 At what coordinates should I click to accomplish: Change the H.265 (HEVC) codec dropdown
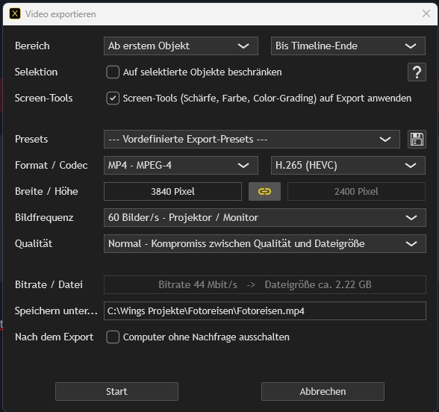point(348,166)
